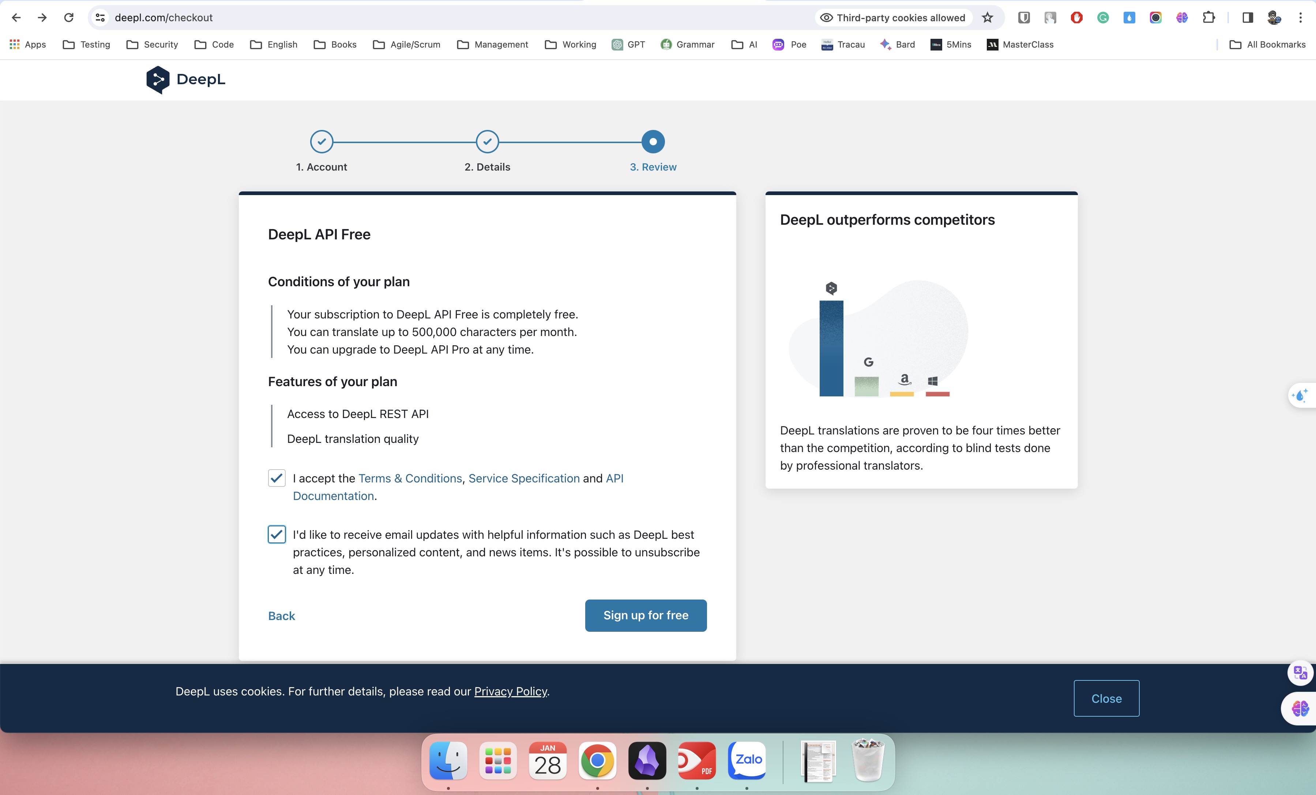Go back with browser back arrow
This screenshot has height=795, width=1316.
pos(16,18)
